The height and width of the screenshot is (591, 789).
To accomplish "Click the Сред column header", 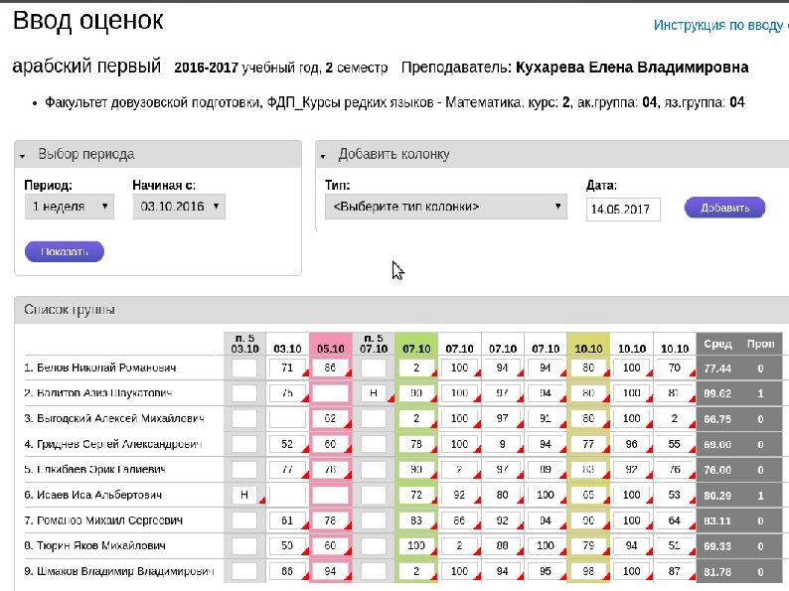I will pyautogui.click(x=717, y=344).
